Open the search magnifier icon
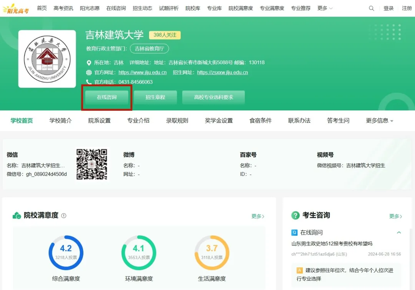The image size is (415, 290). pyautogui.click(x=371, y=8)
